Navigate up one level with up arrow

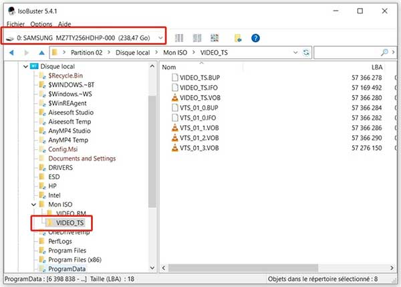(x=43, y=52)
